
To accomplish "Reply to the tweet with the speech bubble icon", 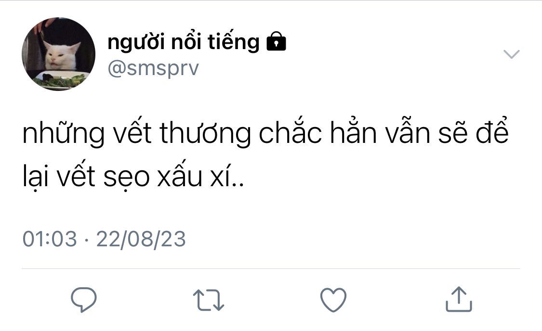I will coord(84,300).
